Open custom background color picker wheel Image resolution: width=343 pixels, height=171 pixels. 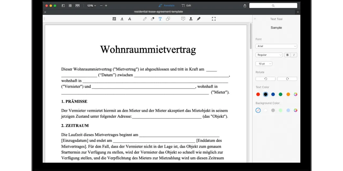pyautogui.click(x=296, y=110)
